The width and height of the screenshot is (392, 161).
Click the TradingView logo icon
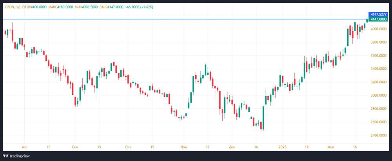(6, 155)
